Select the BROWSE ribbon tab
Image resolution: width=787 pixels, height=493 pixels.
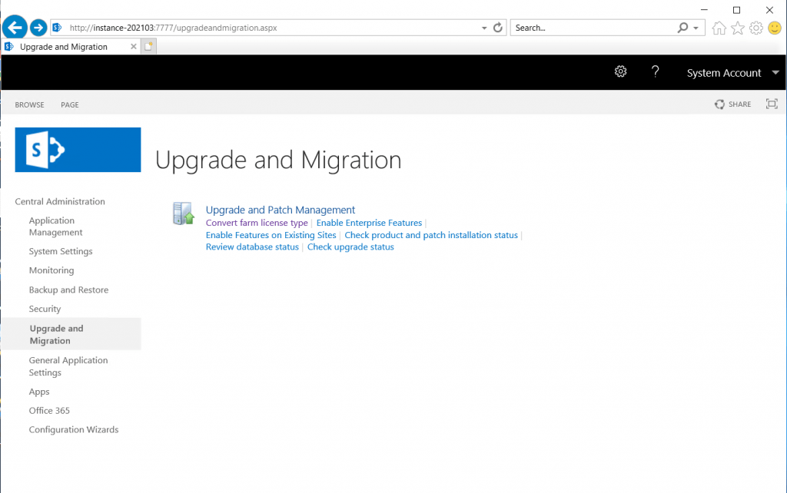pyautogui.click(x=29, y=104)
